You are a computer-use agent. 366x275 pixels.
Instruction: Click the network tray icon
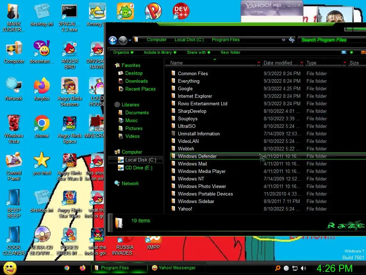tap(295, 269)
